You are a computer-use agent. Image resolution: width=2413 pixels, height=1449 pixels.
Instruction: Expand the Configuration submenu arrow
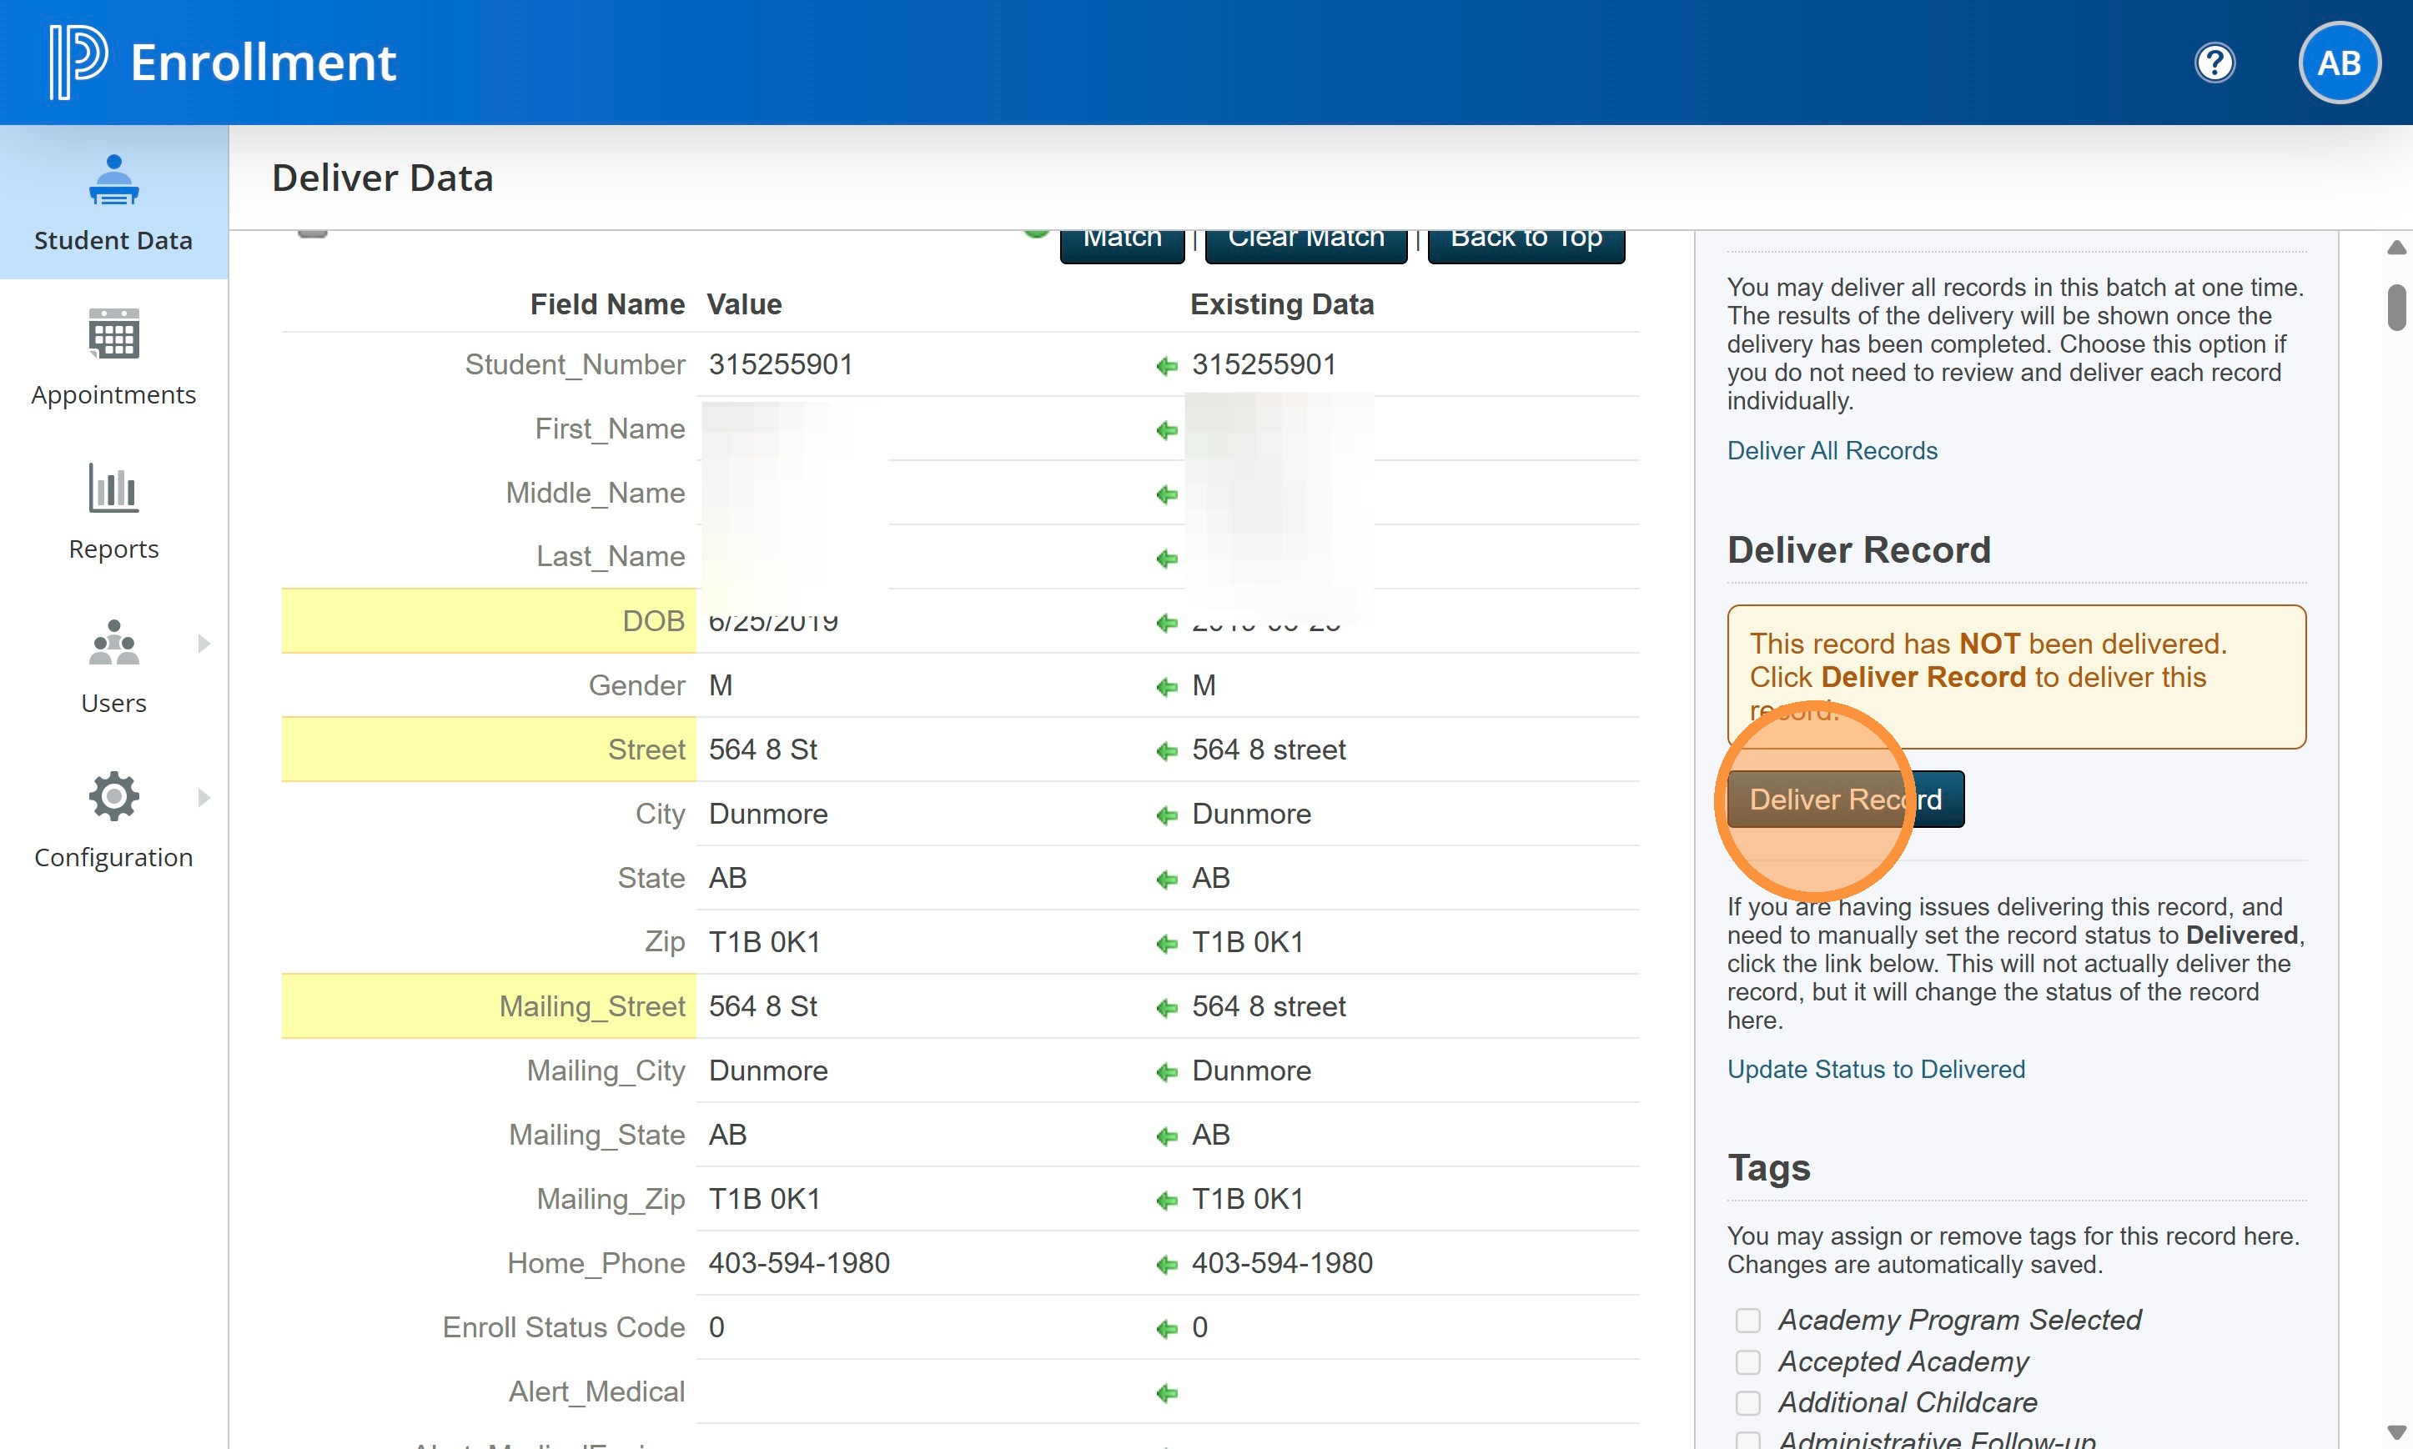(x=204, y=798)
